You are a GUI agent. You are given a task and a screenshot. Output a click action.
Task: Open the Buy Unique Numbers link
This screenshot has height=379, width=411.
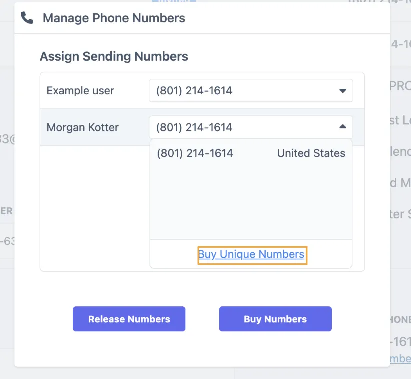pyautogui.click(x=252, y=254)
